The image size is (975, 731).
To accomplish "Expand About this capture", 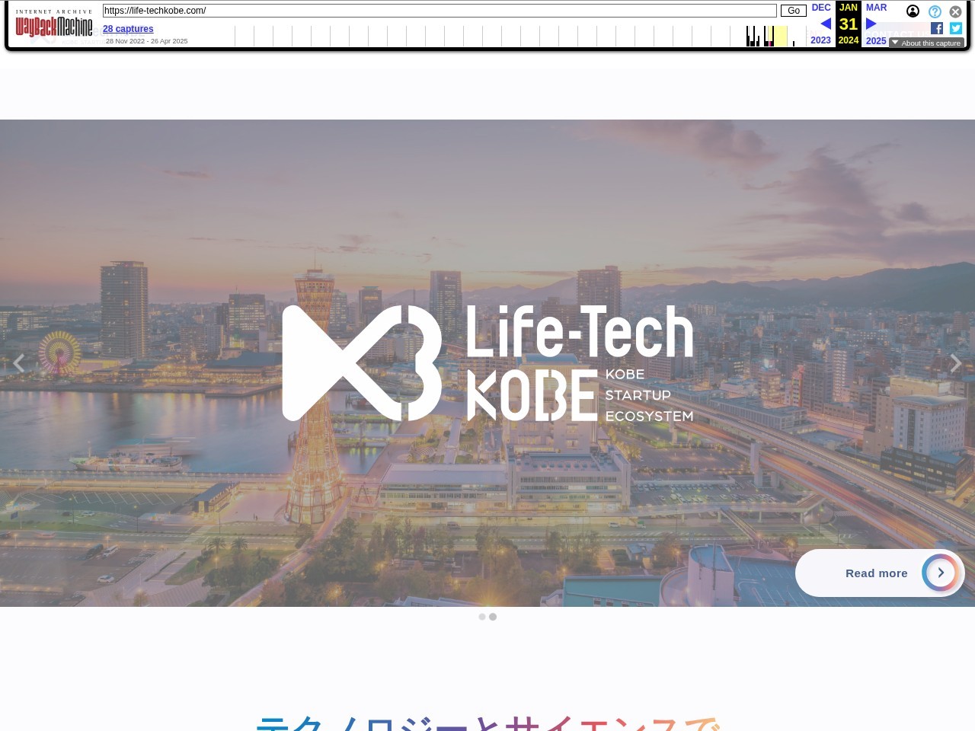I will point(926,43).
